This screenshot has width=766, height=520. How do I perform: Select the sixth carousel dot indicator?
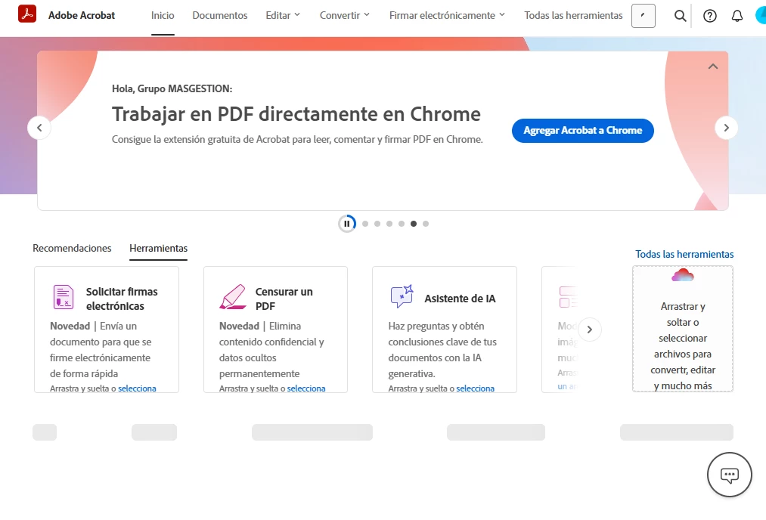click(426, 224)
